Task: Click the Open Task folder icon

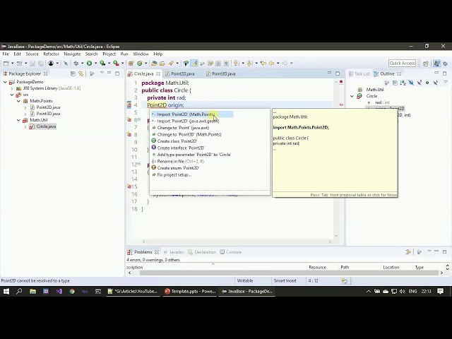Action: (162, 63)
